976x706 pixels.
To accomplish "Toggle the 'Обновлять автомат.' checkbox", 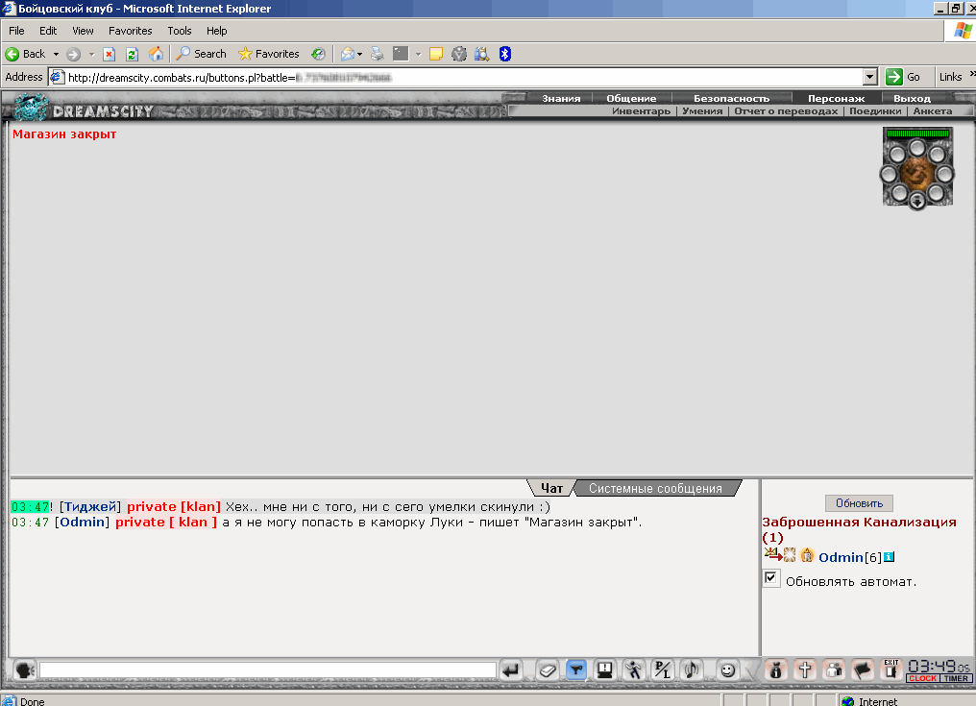I will pyautogui.click(x=770, y=577).
